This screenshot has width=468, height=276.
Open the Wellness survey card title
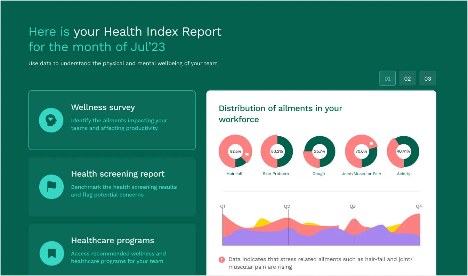103,107
